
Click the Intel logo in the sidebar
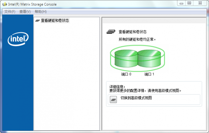[18, 39]
